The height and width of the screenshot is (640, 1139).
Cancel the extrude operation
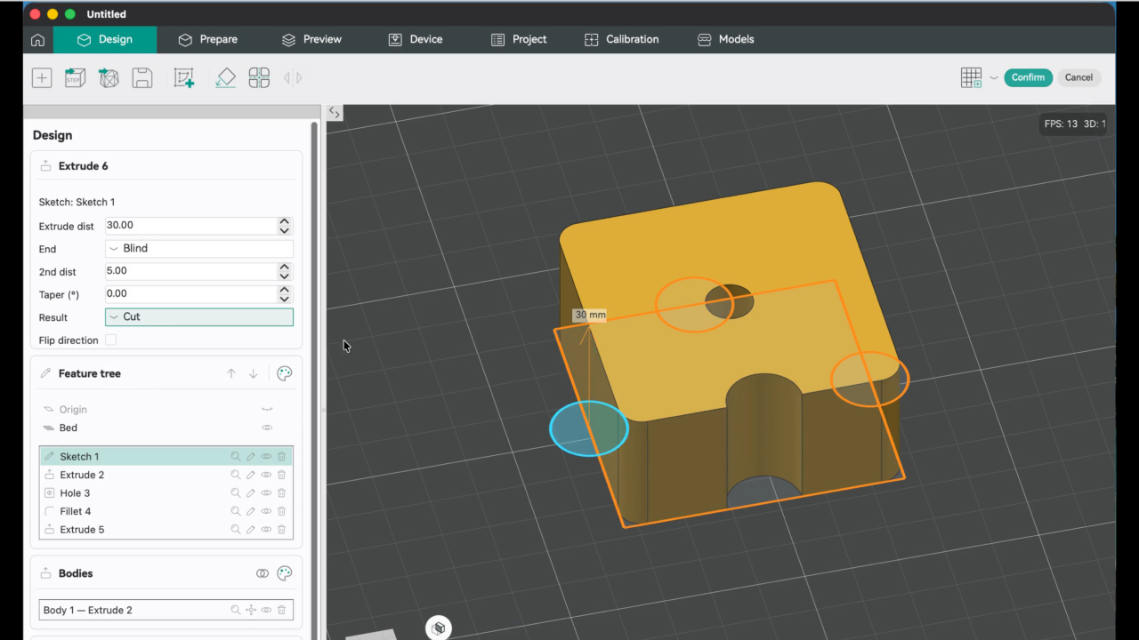[1078, 77]
